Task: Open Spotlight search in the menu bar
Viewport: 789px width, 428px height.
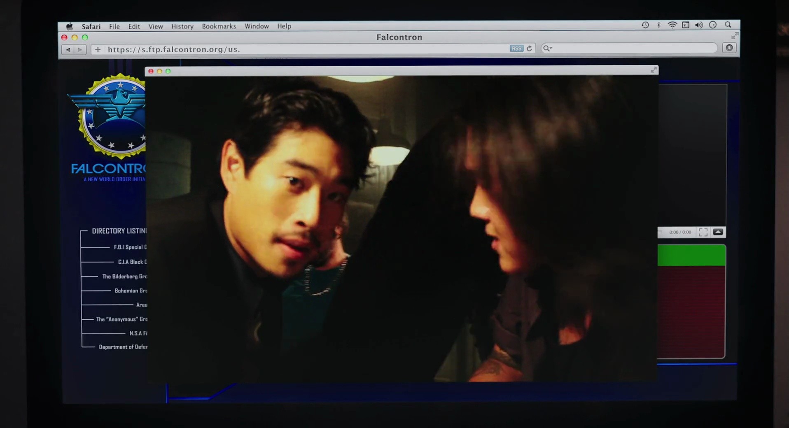Action: pos(728,25)
